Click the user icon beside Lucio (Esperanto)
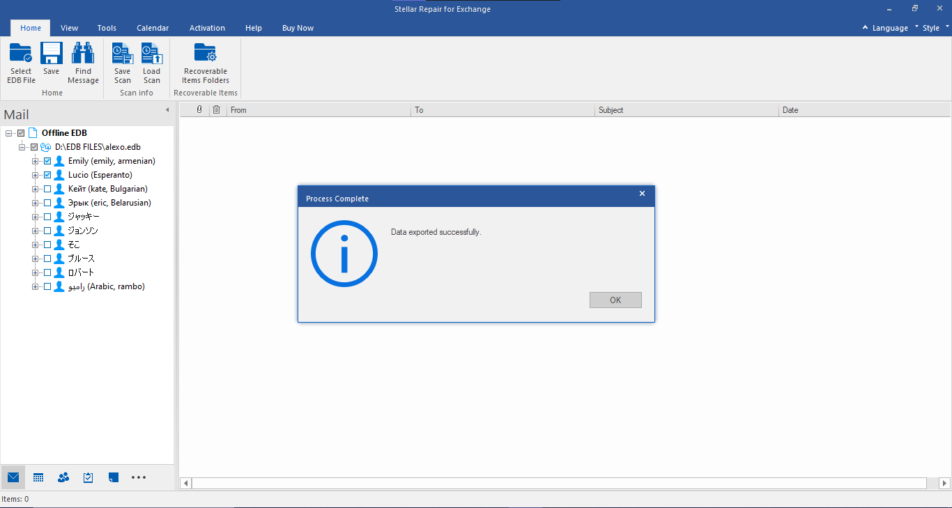This screenshot has height=508, width=952. [59, 175]
